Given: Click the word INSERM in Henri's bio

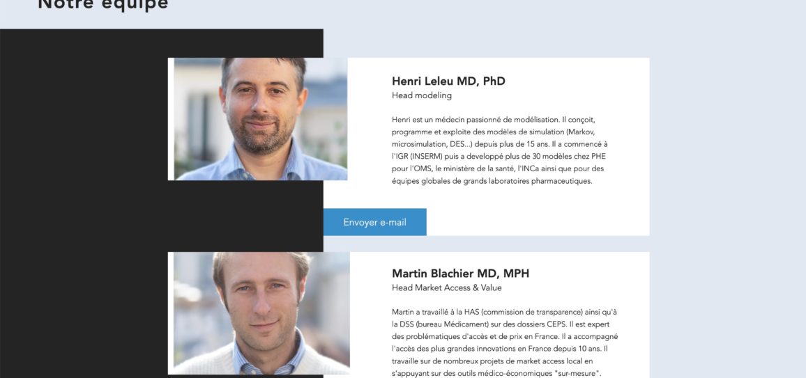Looking at the screenshot, I should [x=426, y=157].
